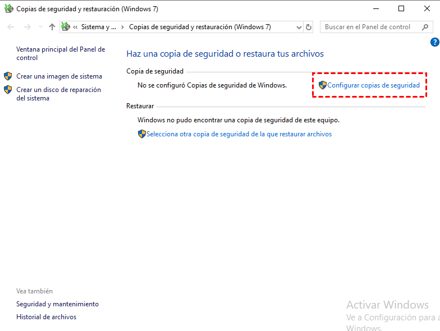Open 'Seguridad y mantenimiento' link

[57, 304]
